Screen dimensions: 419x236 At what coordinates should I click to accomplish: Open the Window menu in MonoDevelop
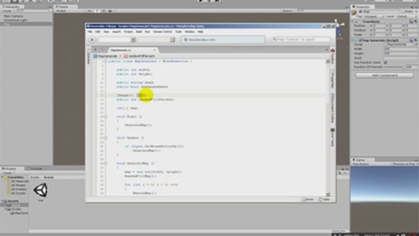click(x=189, y=31)
